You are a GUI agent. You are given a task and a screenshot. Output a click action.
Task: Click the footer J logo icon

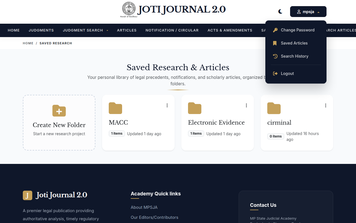click(x=28, y=195)
